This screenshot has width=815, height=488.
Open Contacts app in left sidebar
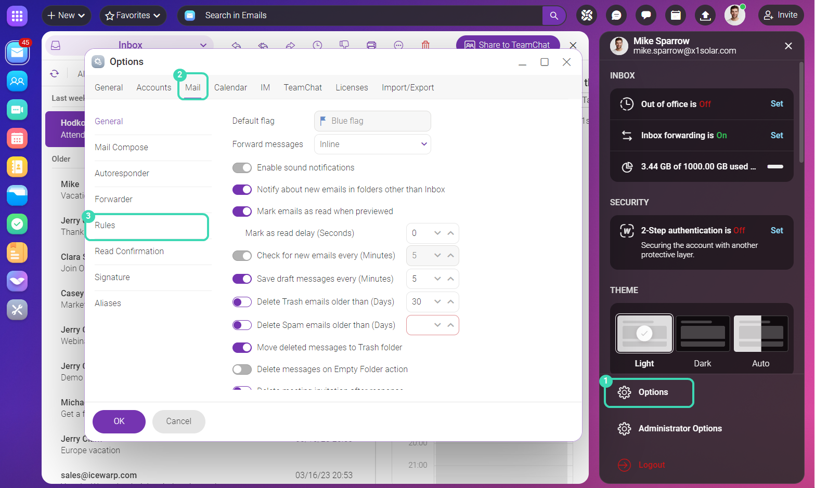(17, 81)
